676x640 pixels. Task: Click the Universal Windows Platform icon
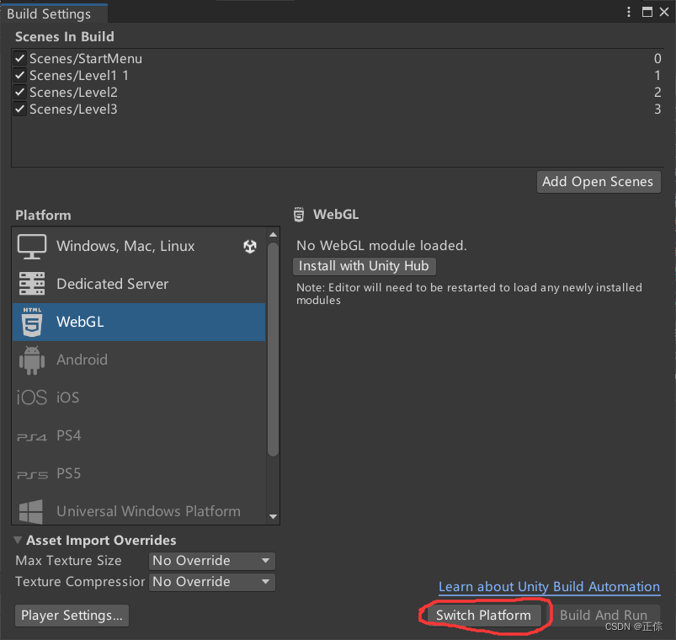coord(32,511)
